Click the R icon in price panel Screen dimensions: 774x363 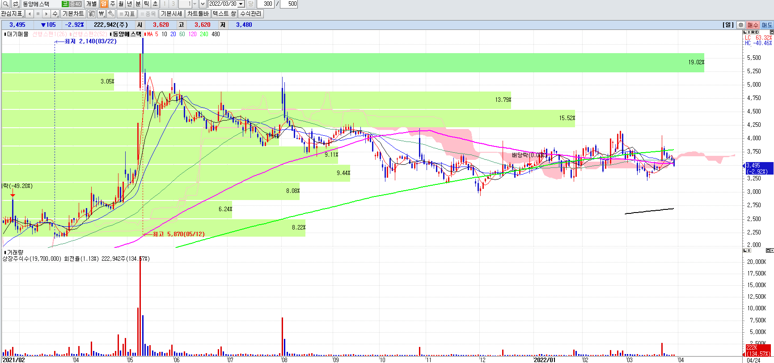click(x=753, y=32)
